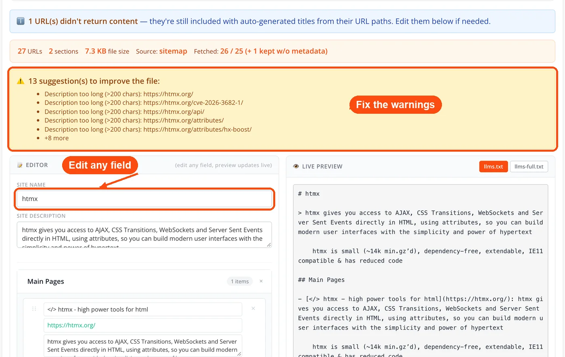Click the warning for https://htmx.org/api/
The height and width of the screenshot is (357, 565).
(124, 112)
